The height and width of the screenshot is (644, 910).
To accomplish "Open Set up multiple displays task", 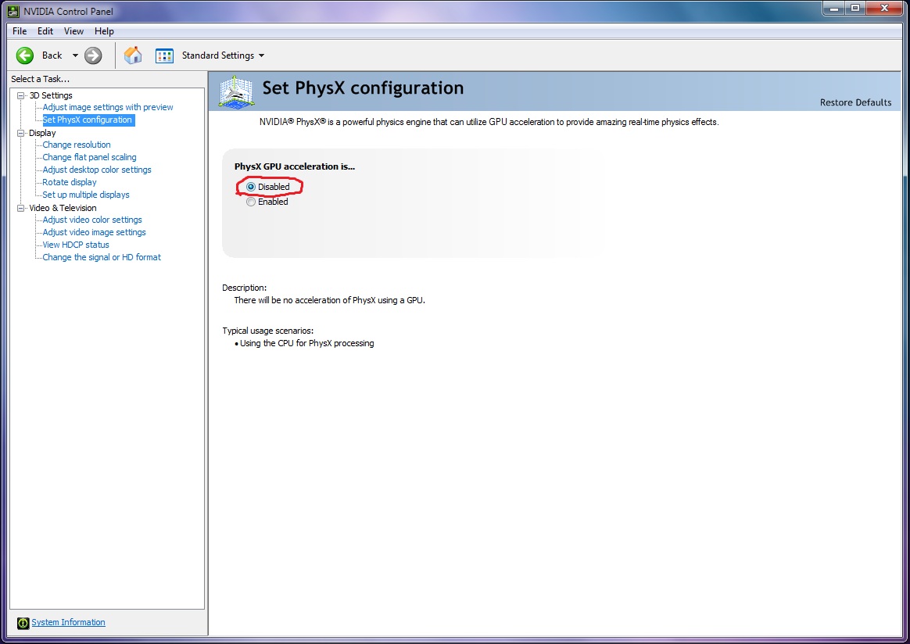I will tap(86, 195).
